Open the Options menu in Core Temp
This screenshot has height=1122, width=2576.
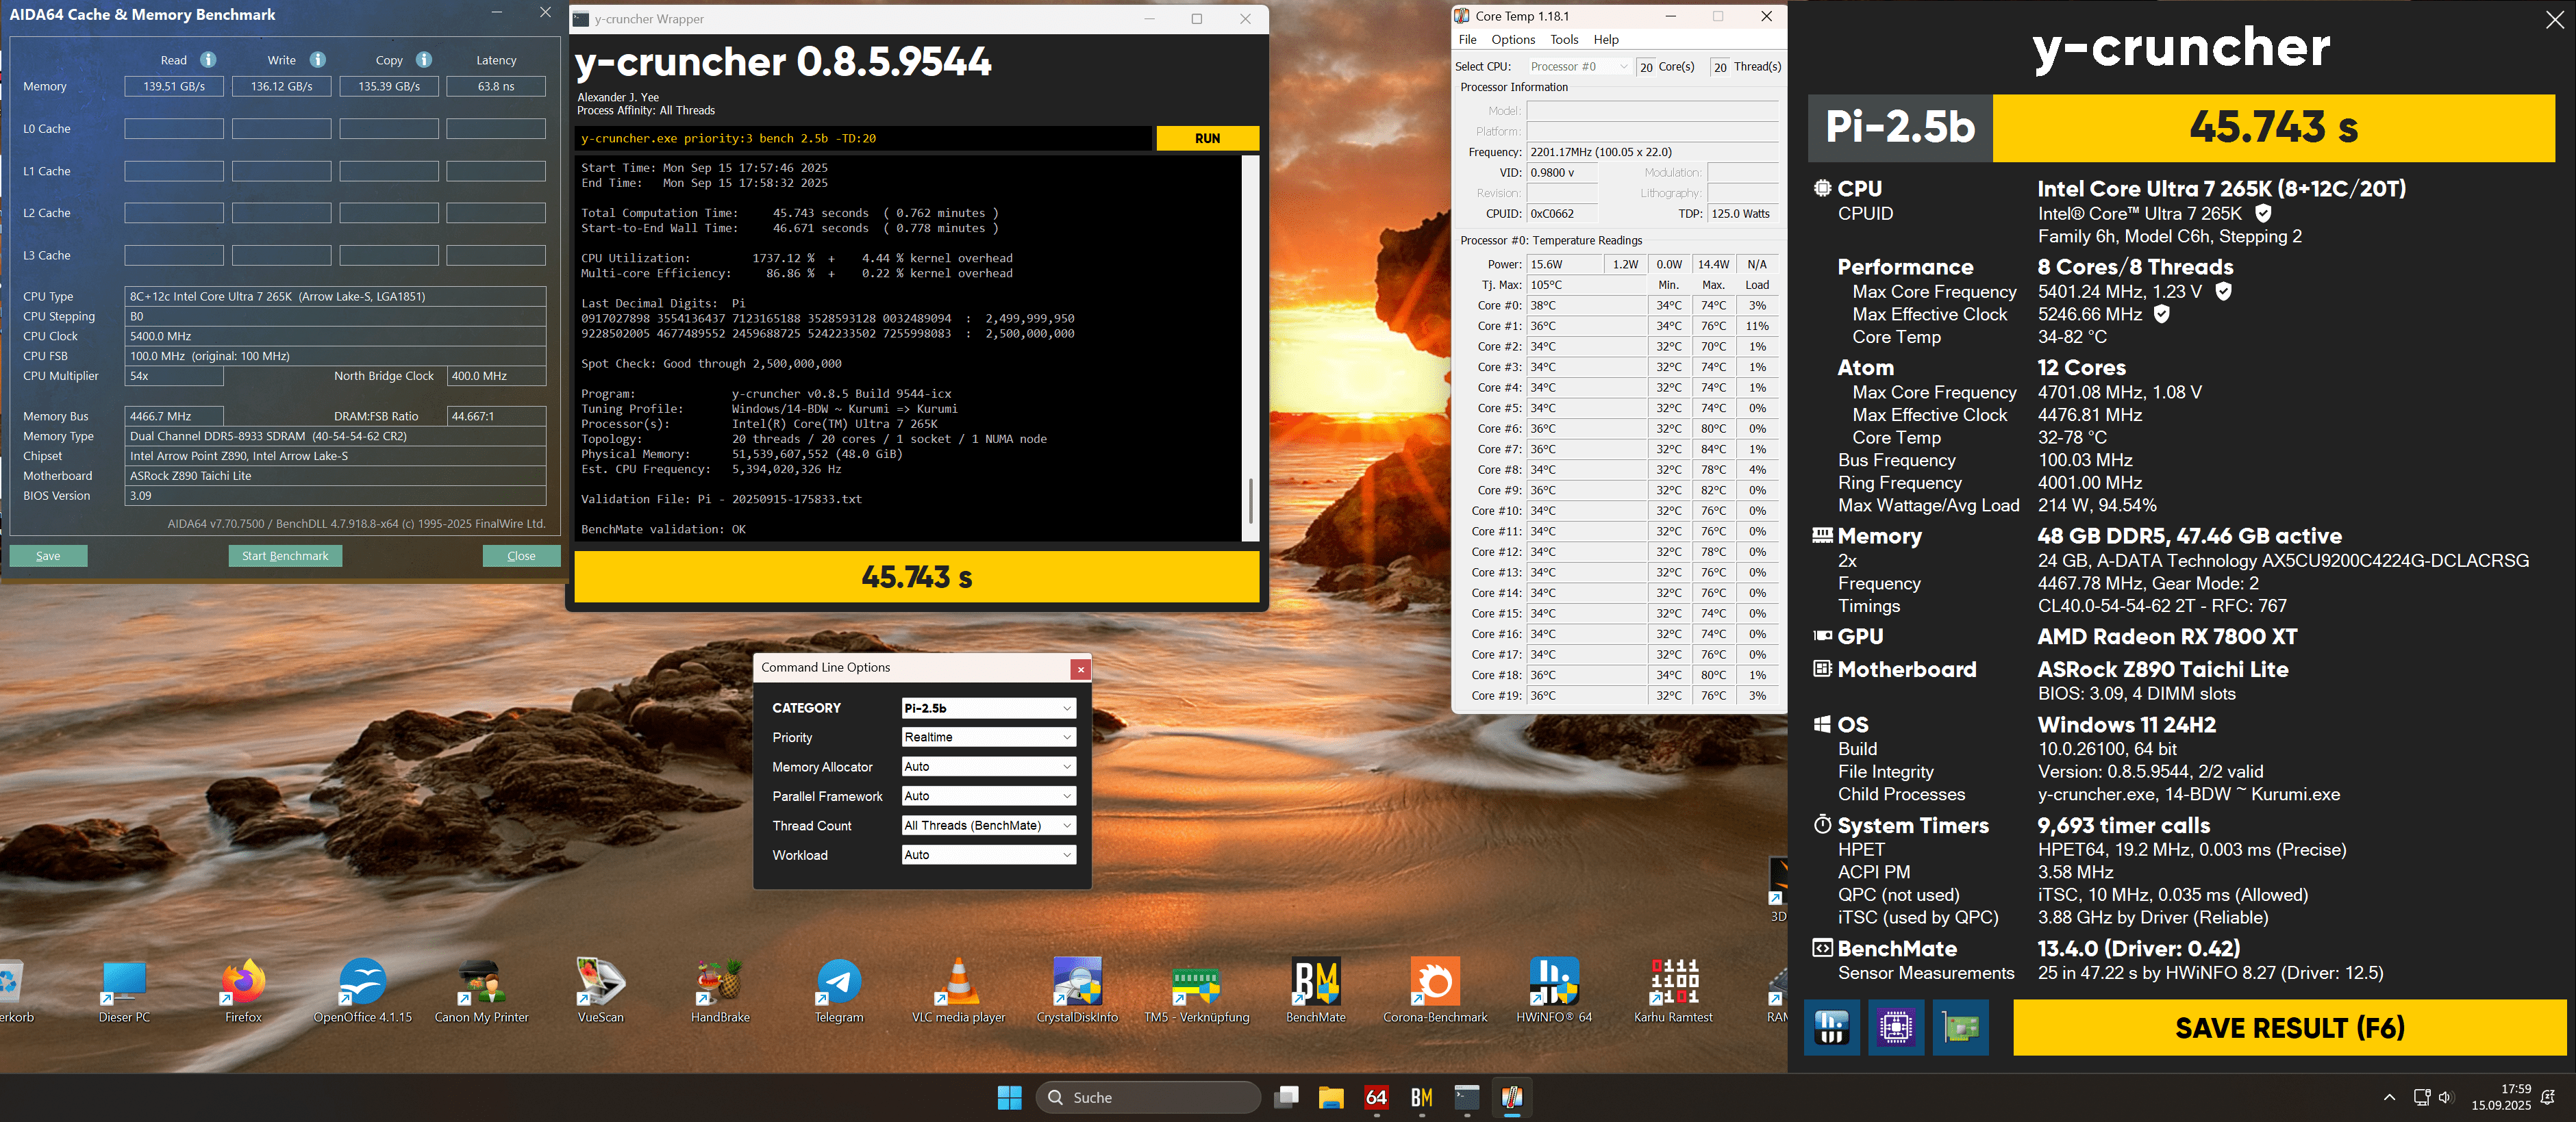[1512, 40]
